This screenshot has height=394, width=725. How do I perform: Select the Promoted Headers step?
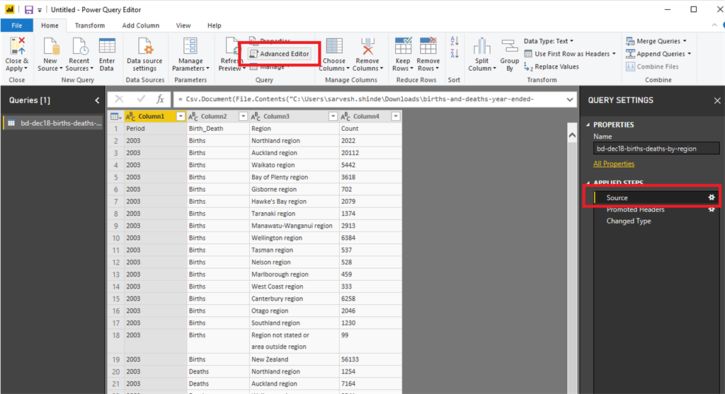pos(655,209)
